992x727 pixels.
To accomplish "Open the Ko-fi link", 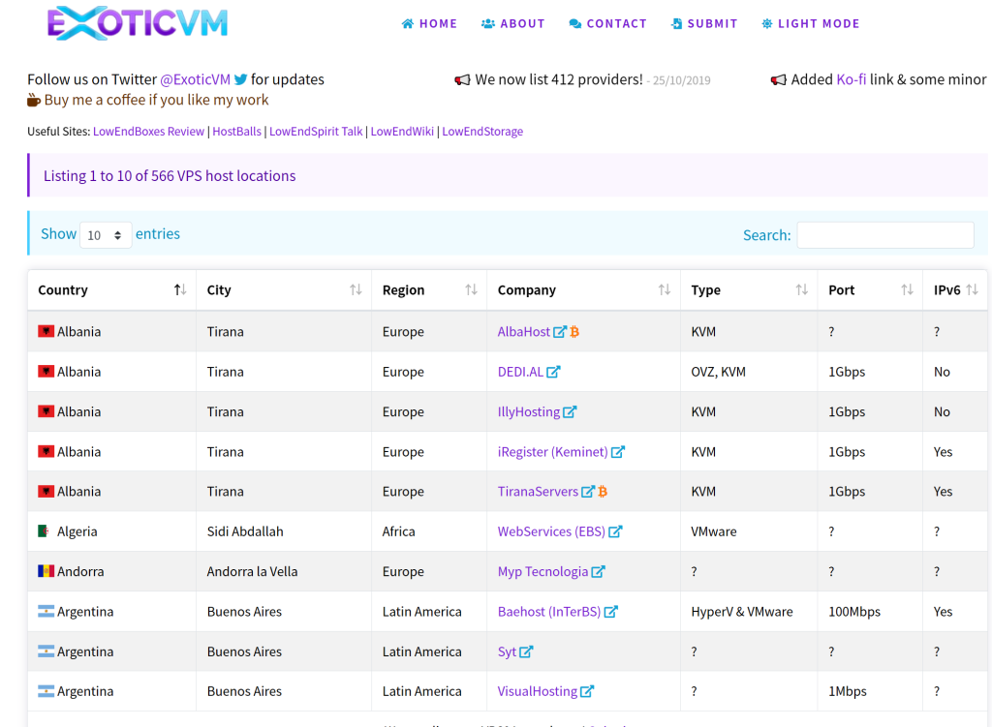I will tap(851, 79).
